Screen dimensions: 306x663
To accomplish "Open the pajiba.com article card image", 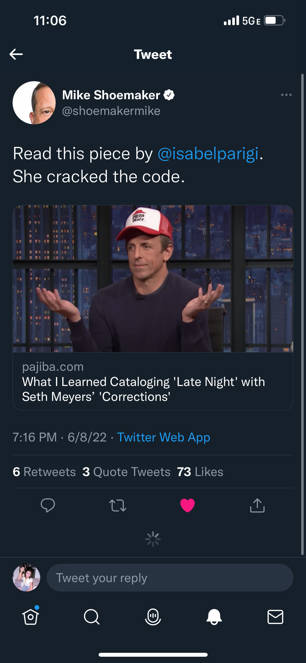I will click(x=153, y=279).
